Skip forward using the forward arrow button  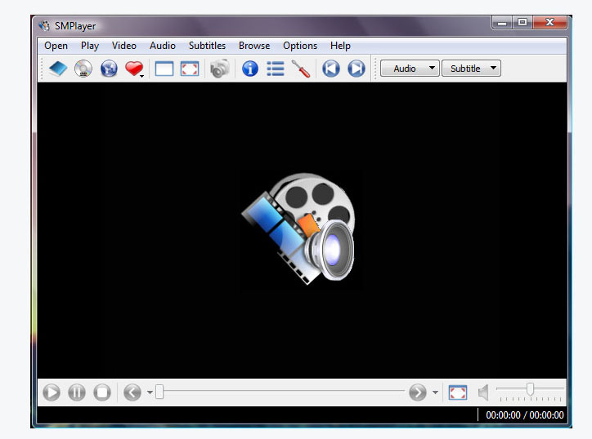(418, 392)
